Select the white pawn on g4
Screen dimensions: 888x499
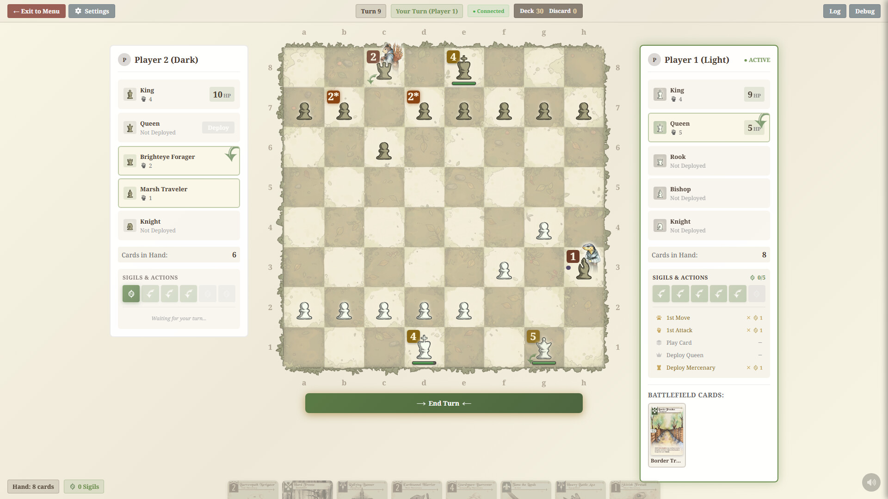pyautogui.click(x=544, y=230)
